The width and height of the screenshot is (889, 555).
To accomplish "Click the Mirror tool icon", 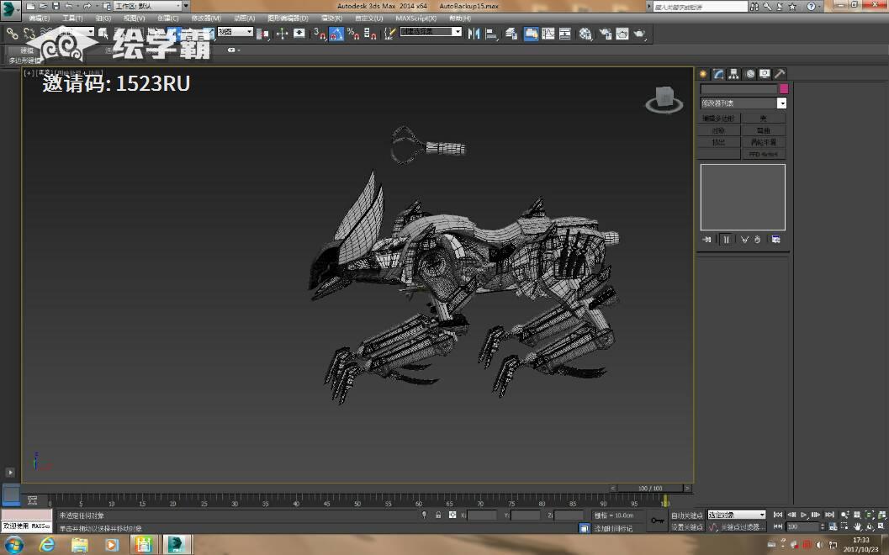I will click(x=474, y=34).
